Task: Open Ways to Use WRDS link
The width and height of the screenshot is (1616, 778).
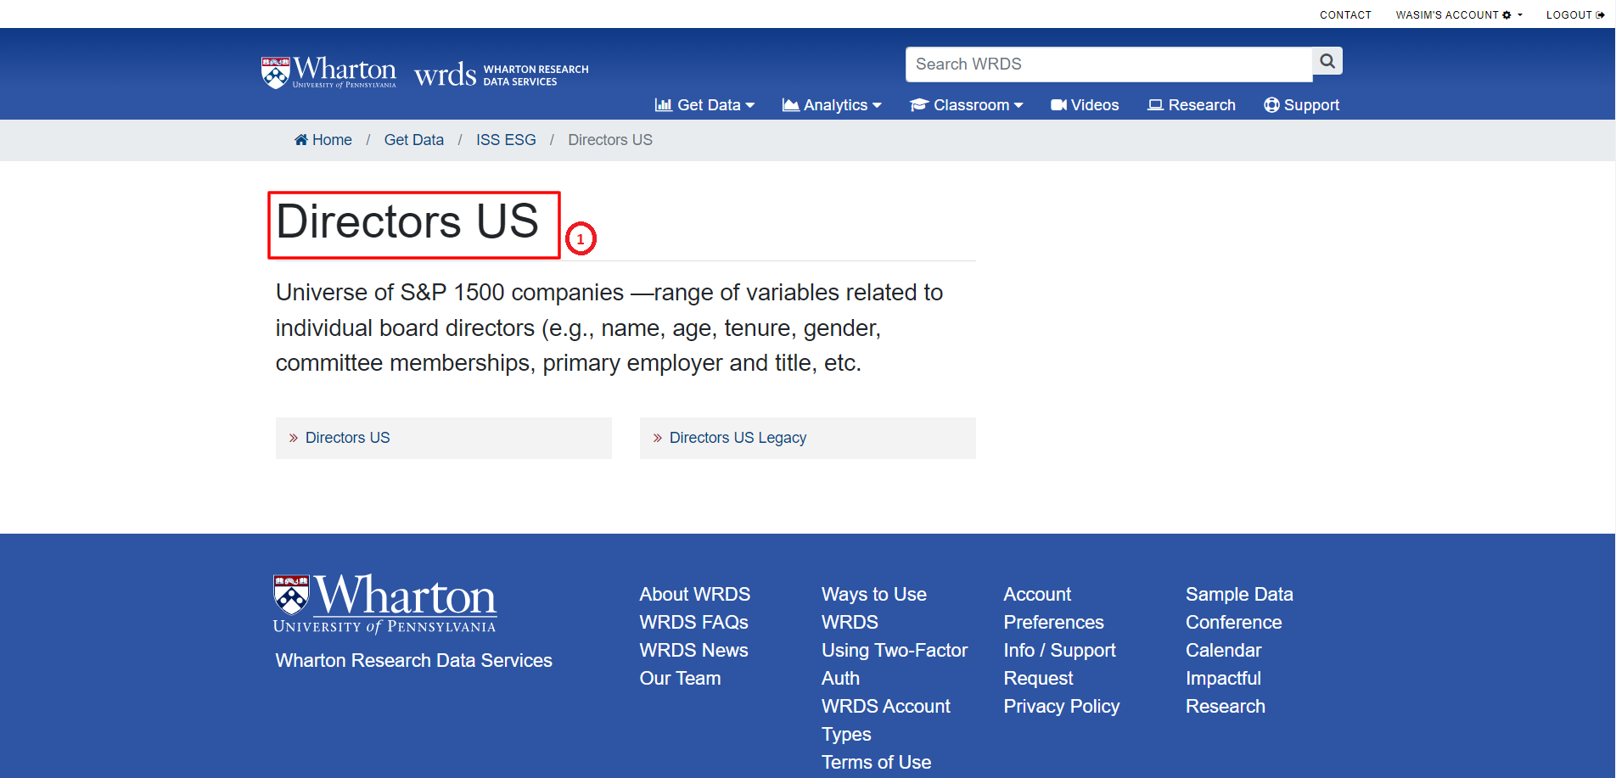Action: (874, 608)
